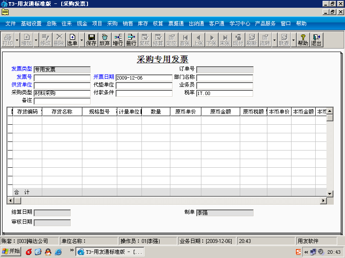Click the 复核 review toolbar icon
The height and width of the screenshot is (258, 345).
coord(145,40)
